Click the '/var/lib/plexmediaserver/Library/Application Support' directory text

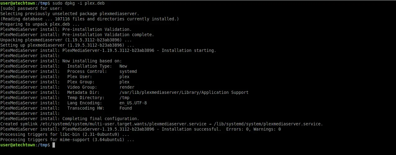184,92
